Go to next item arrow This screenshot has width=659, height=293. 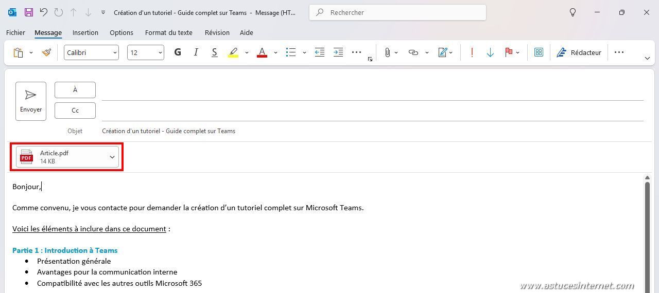point(88,12)
